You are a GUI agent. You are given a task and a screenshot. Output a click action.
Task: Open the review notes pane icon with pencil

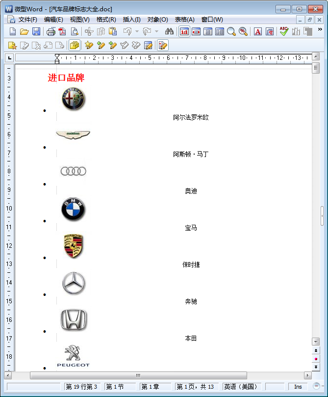pyautogui.click(x=148, y=45)
